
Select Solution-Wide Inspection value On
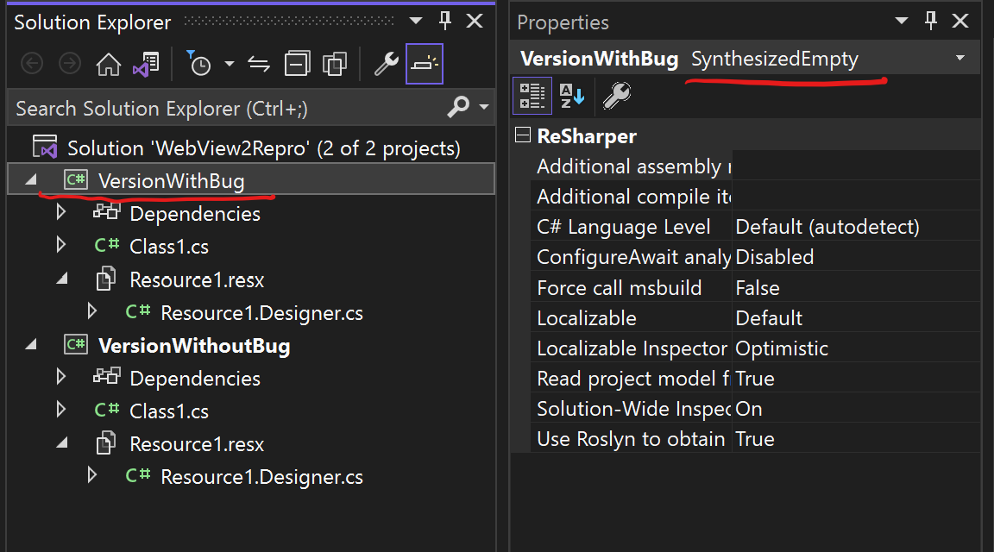pyautogui.click(x=856, y=409)
